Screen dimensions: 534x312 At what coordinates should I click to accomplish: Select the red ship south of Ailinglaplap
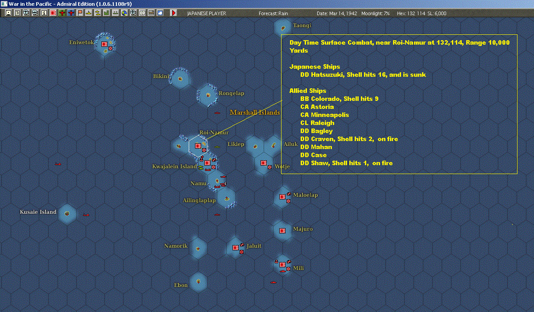point(217,215)
